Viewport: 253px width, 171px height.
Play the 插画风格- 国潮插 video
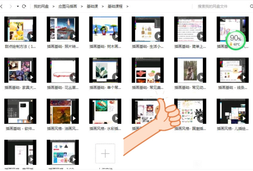(x=190, y=111)
